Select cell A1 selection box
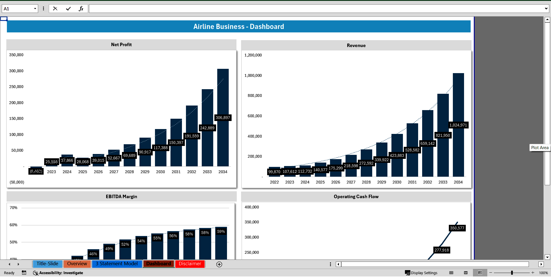The height and width of the screenshot is (277, 551). (4, 19)
